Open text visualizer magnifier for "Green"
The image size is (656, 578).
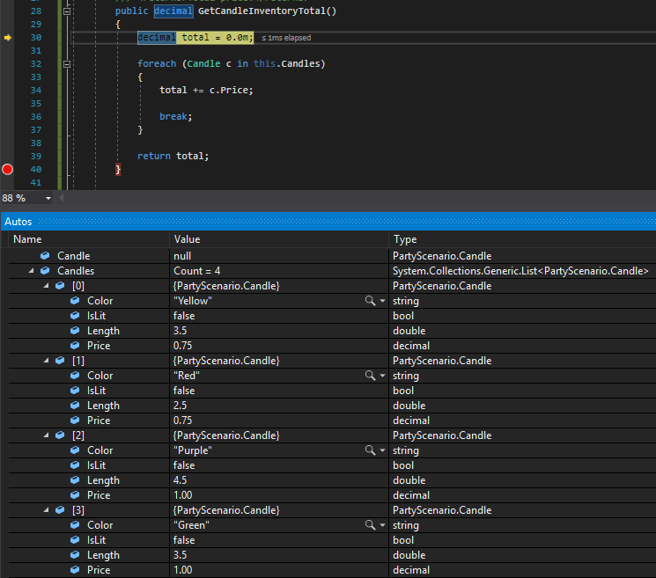click(x=372, y=525)
